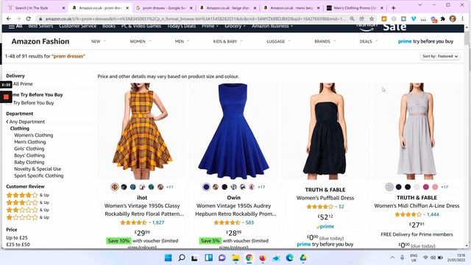Open the black Puffball Dress image
This screenshot has height=265, width=471.
(325, 131)
